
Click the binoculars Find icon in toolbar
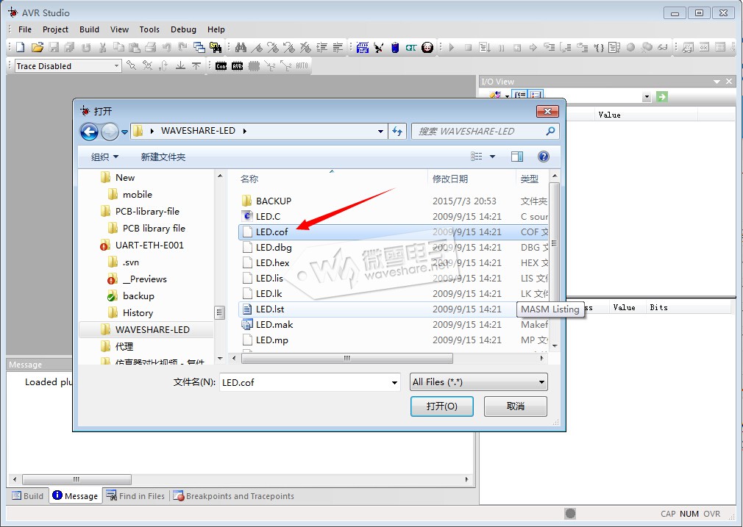point(241,47)
